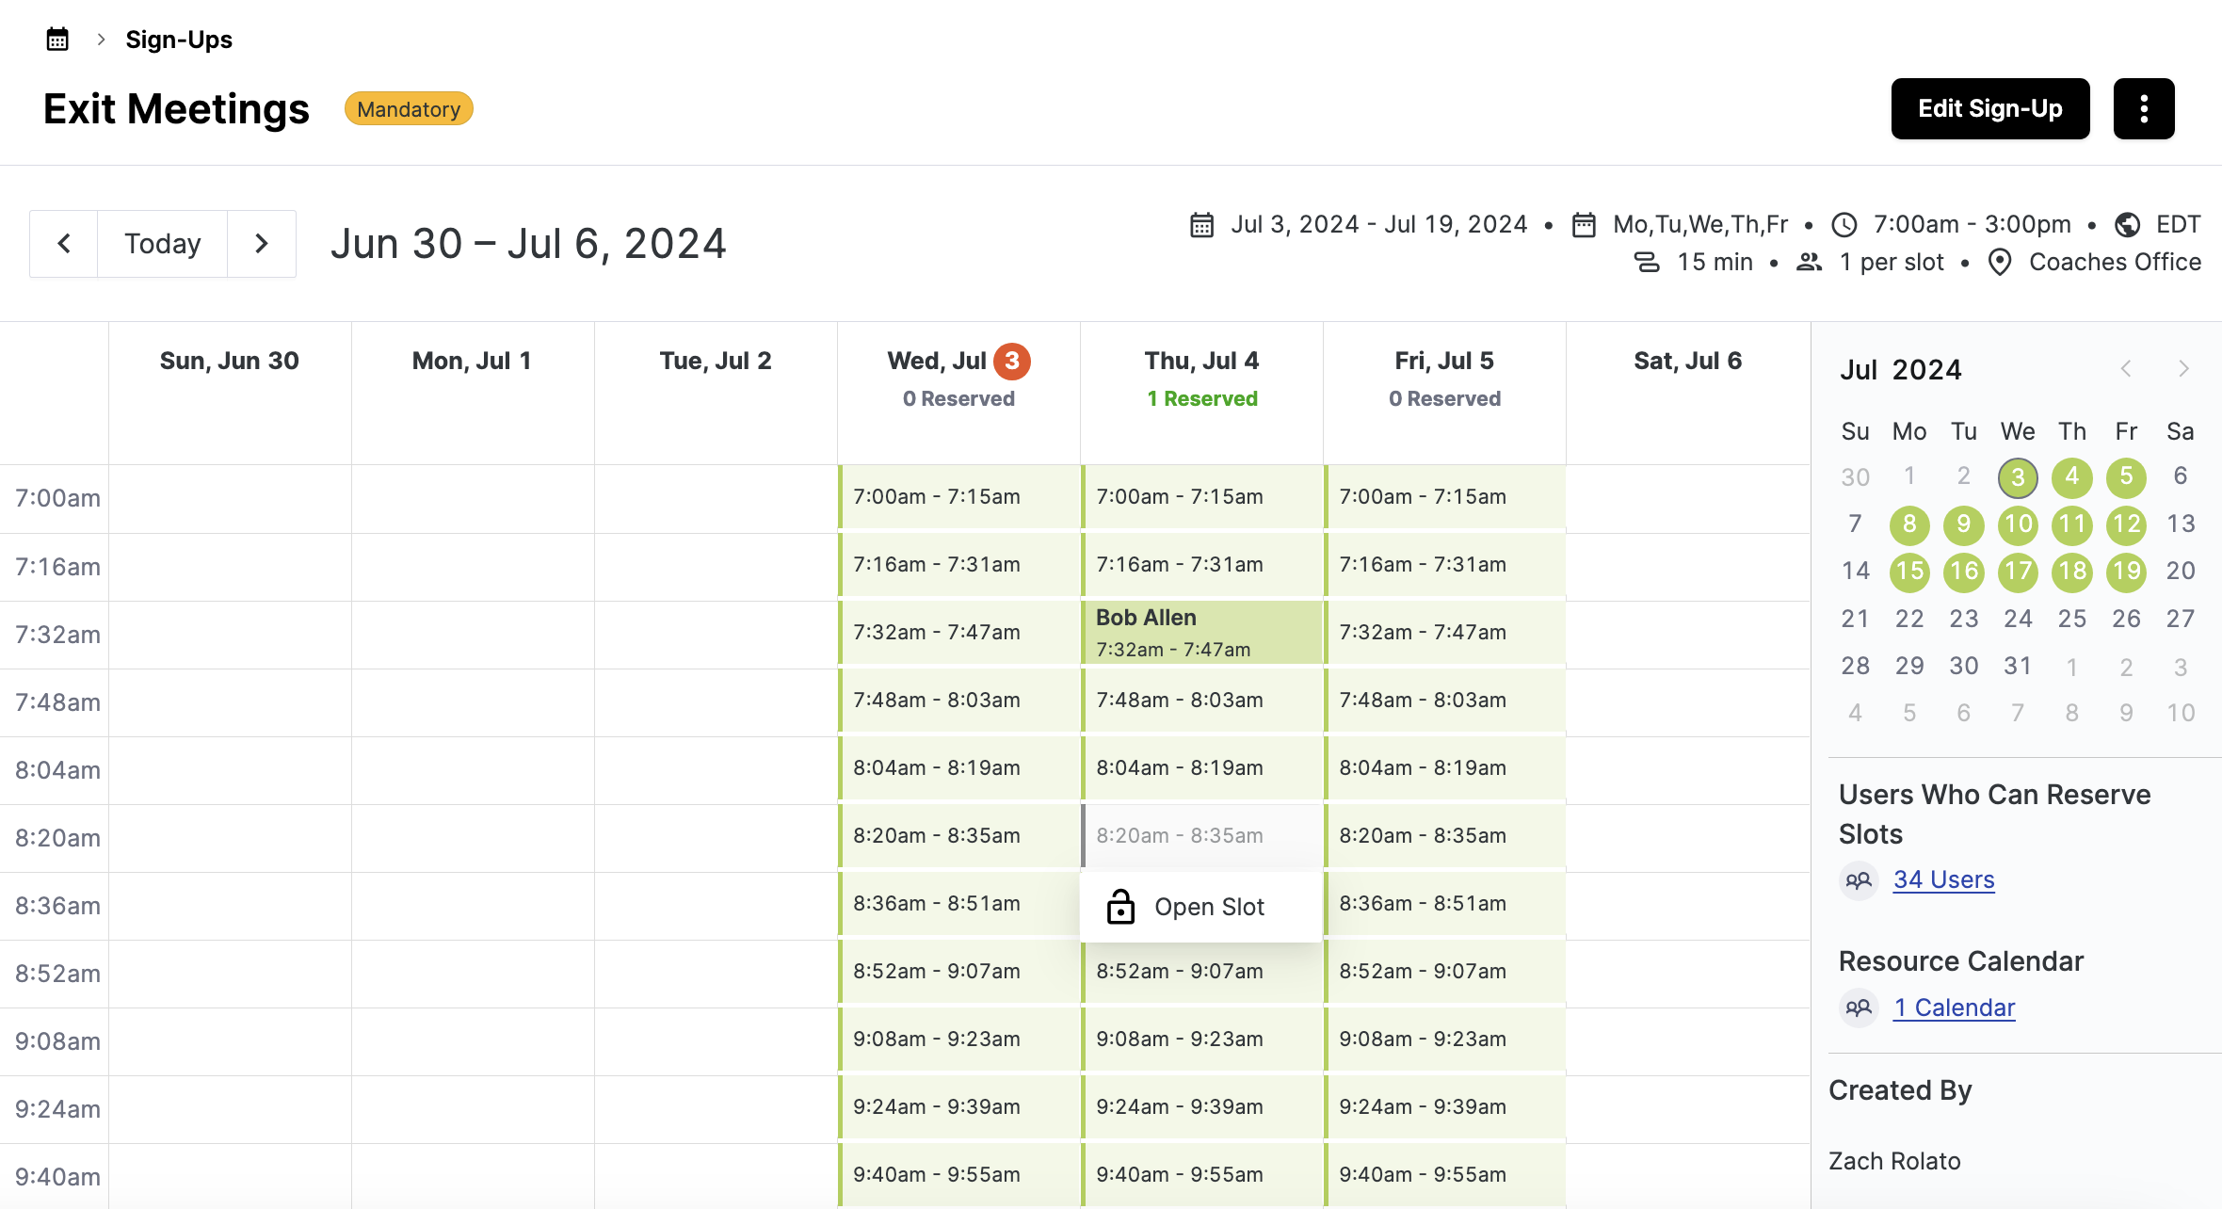The width and height of the screenshot is (2222, 1209).
Task: Click the calendar icon in the breadcrumb
Action: pyautogui.click(x=56, y=39)
